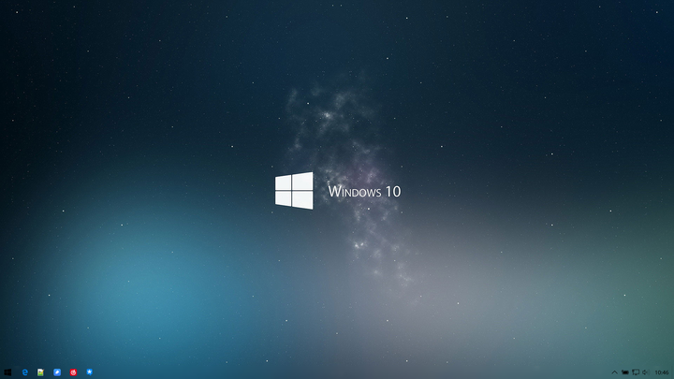Show the calendar from the 10:46 clock
Image resolution: width=674 pixels, height=379 pixels.
[x=662, y=372]
